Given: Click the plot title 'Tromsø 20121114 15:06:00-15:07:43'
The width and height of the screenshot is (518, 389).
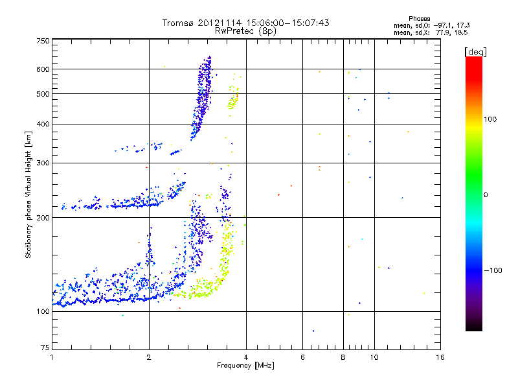Looking at the screenshot, I should pos(245,23).
